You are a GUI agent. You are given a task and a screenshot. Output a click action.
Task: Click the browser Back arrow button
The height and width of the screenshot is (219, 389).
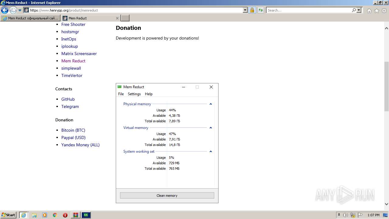(x=5, y=10)
